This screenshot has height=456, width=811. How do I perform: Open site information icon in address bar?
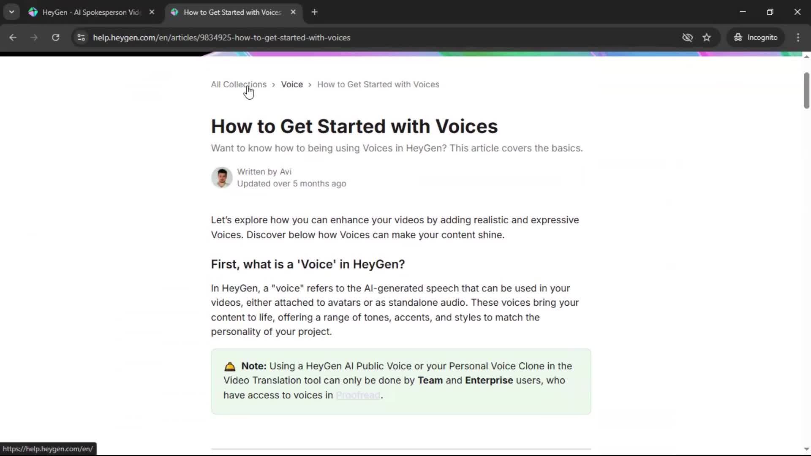(x=81, y=38)
